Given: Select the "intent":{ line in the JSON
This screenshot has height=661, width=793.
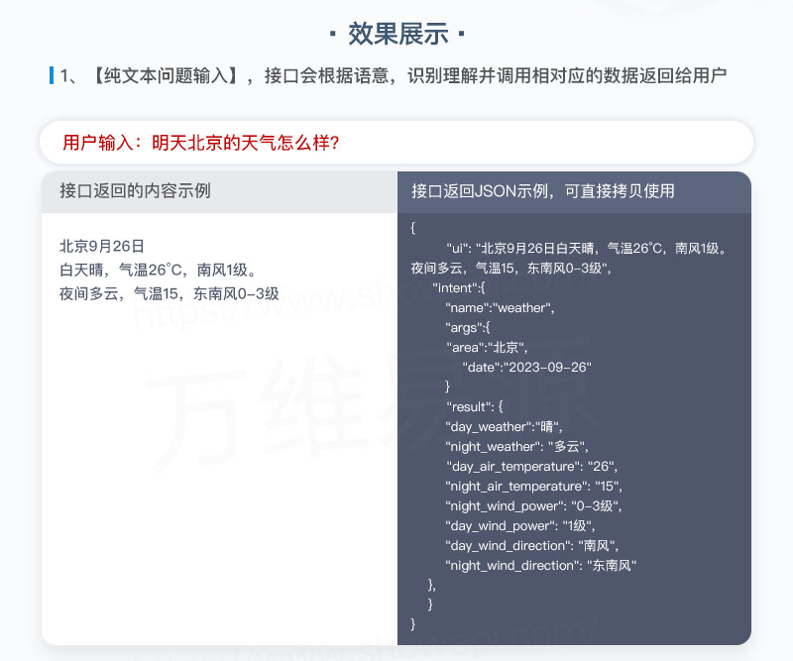Looking at the screenshot, I should (458, 287).
